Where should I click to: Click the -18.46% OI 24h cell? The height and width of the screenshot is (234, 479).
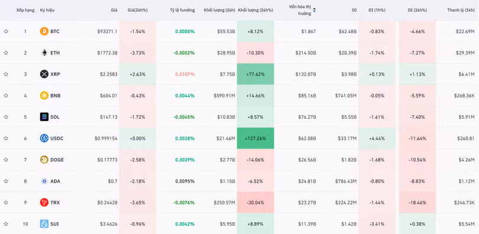point(417,203)
